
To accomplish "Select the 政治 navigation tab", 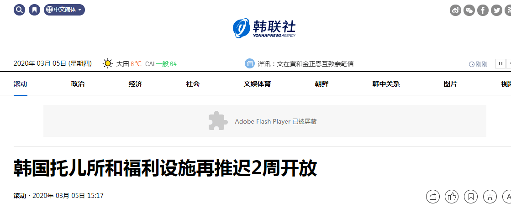I will tap(78, 84).
